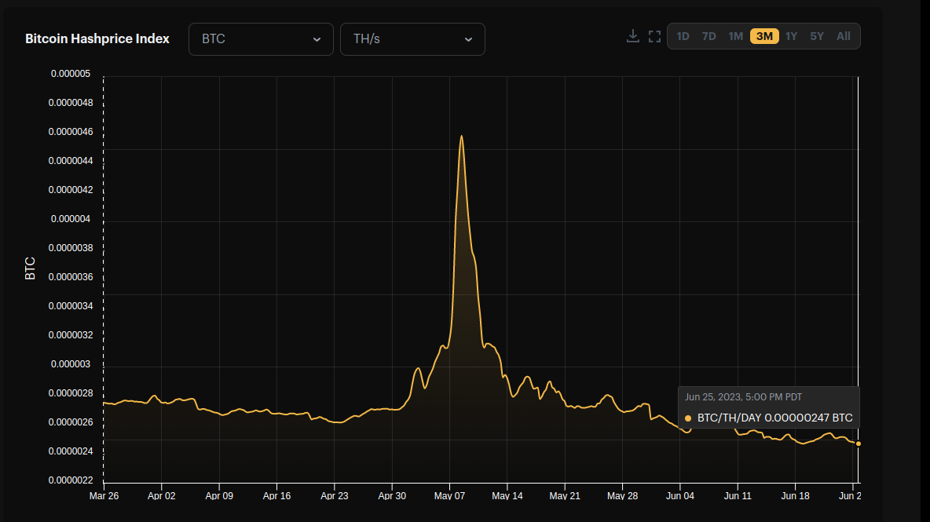Select the 7D time range
The image size is (930, 522).
(x=708, y=36)
